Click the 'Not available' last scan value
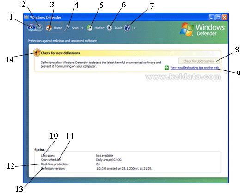 coord(104,156)
